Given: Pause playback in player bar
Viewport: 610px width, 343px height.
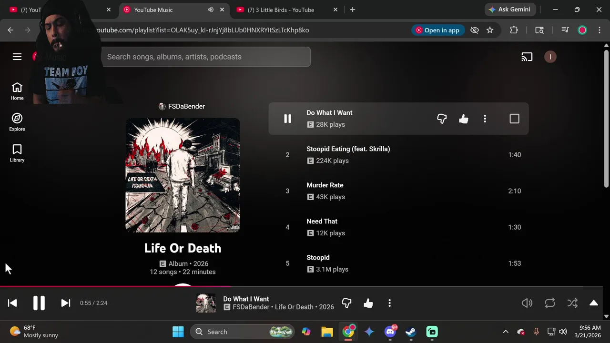Looking at the screenshot, I should click(39, 303).
